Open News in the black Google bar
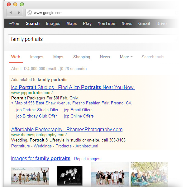187x187 pixels. click(x=127, y=23)
